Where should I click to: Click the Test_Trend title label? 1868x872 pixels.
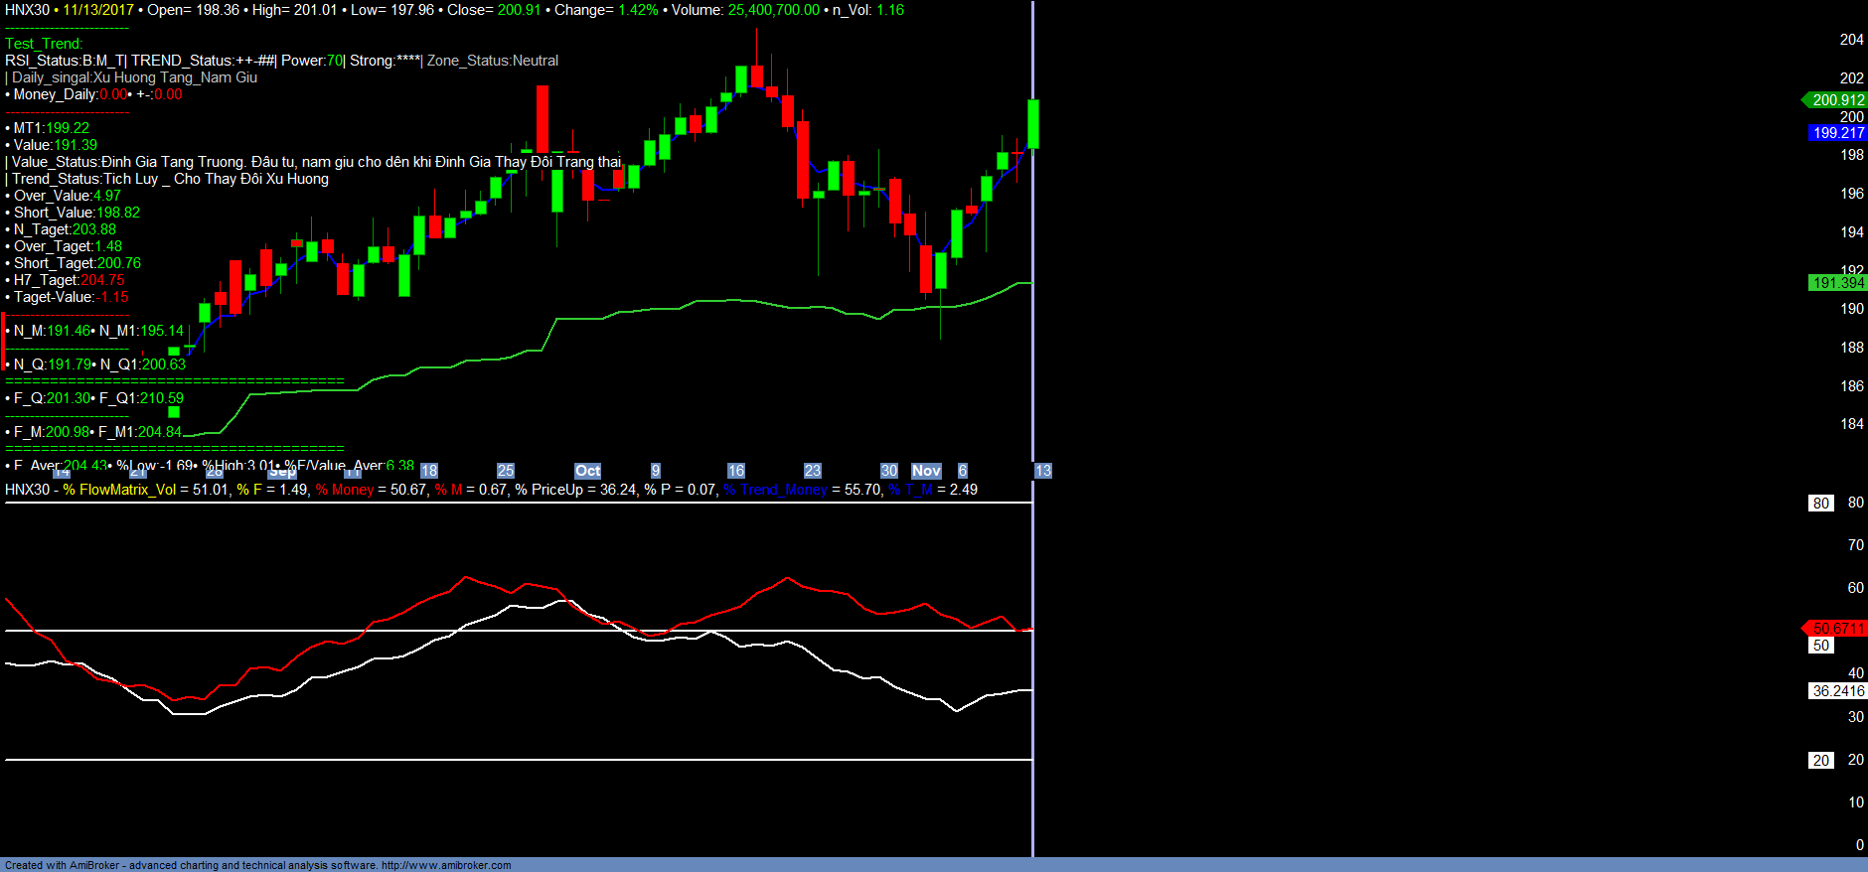tap(44, 44)
